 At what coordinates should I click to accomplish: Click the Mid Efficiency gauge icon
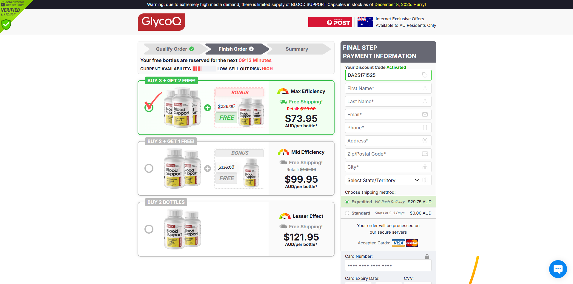tap(284, 152)
